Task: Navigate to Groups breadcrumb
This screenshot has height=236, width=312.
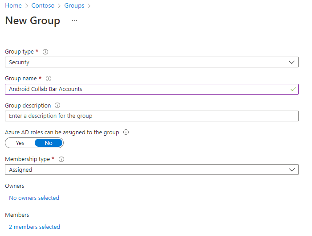Action: click(x=74, y=6)
